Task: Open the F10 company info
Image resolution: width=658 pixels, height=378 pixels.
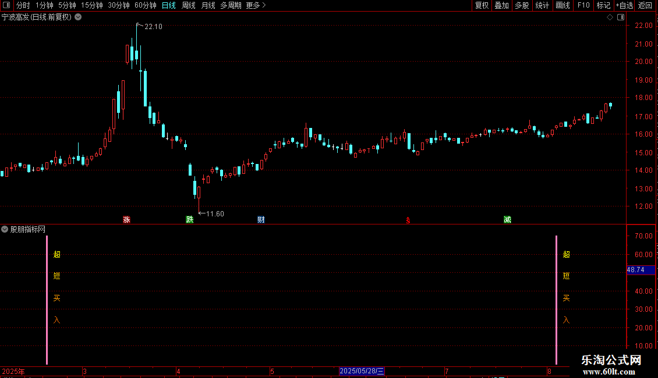Action: click(x=583, y=5)
